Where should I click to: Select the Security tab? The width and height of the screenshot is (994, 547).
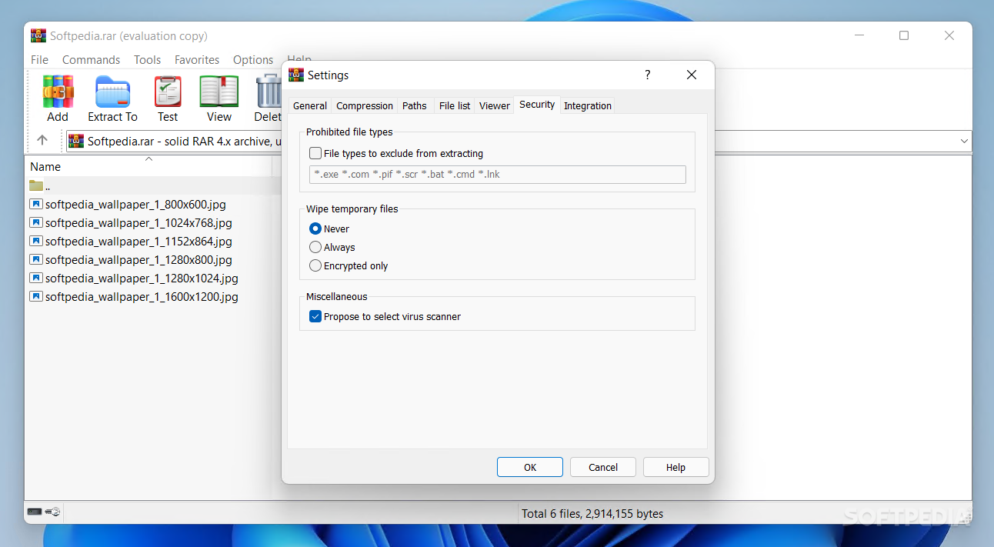click(537, 105)
